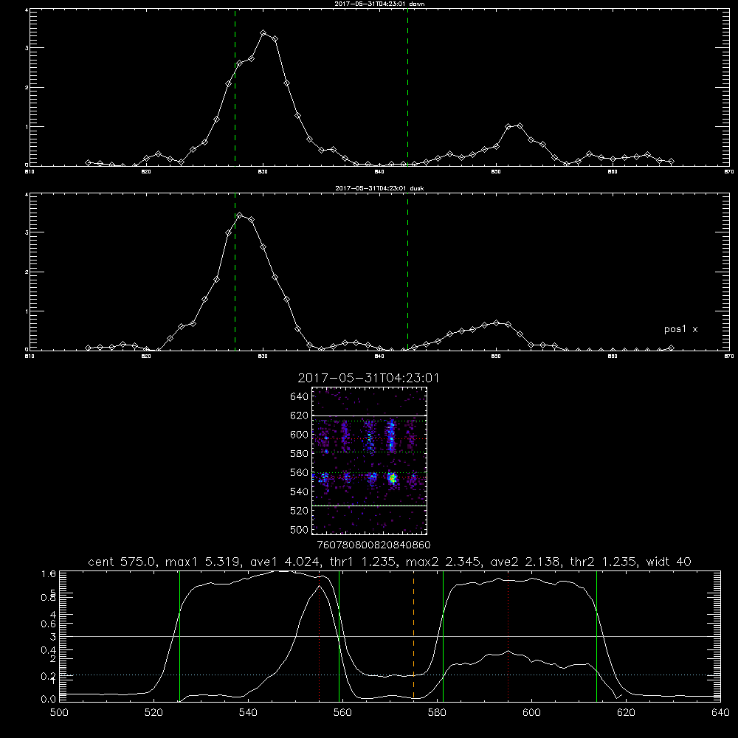The image size is (738, 738).
Task: Click the red dotted line near 595 in bottom plot
Action: [x=508, y=637]
